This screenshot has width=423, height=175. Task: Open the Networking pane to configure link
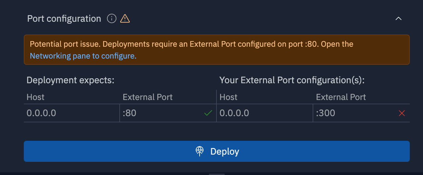tap(83, 56)
